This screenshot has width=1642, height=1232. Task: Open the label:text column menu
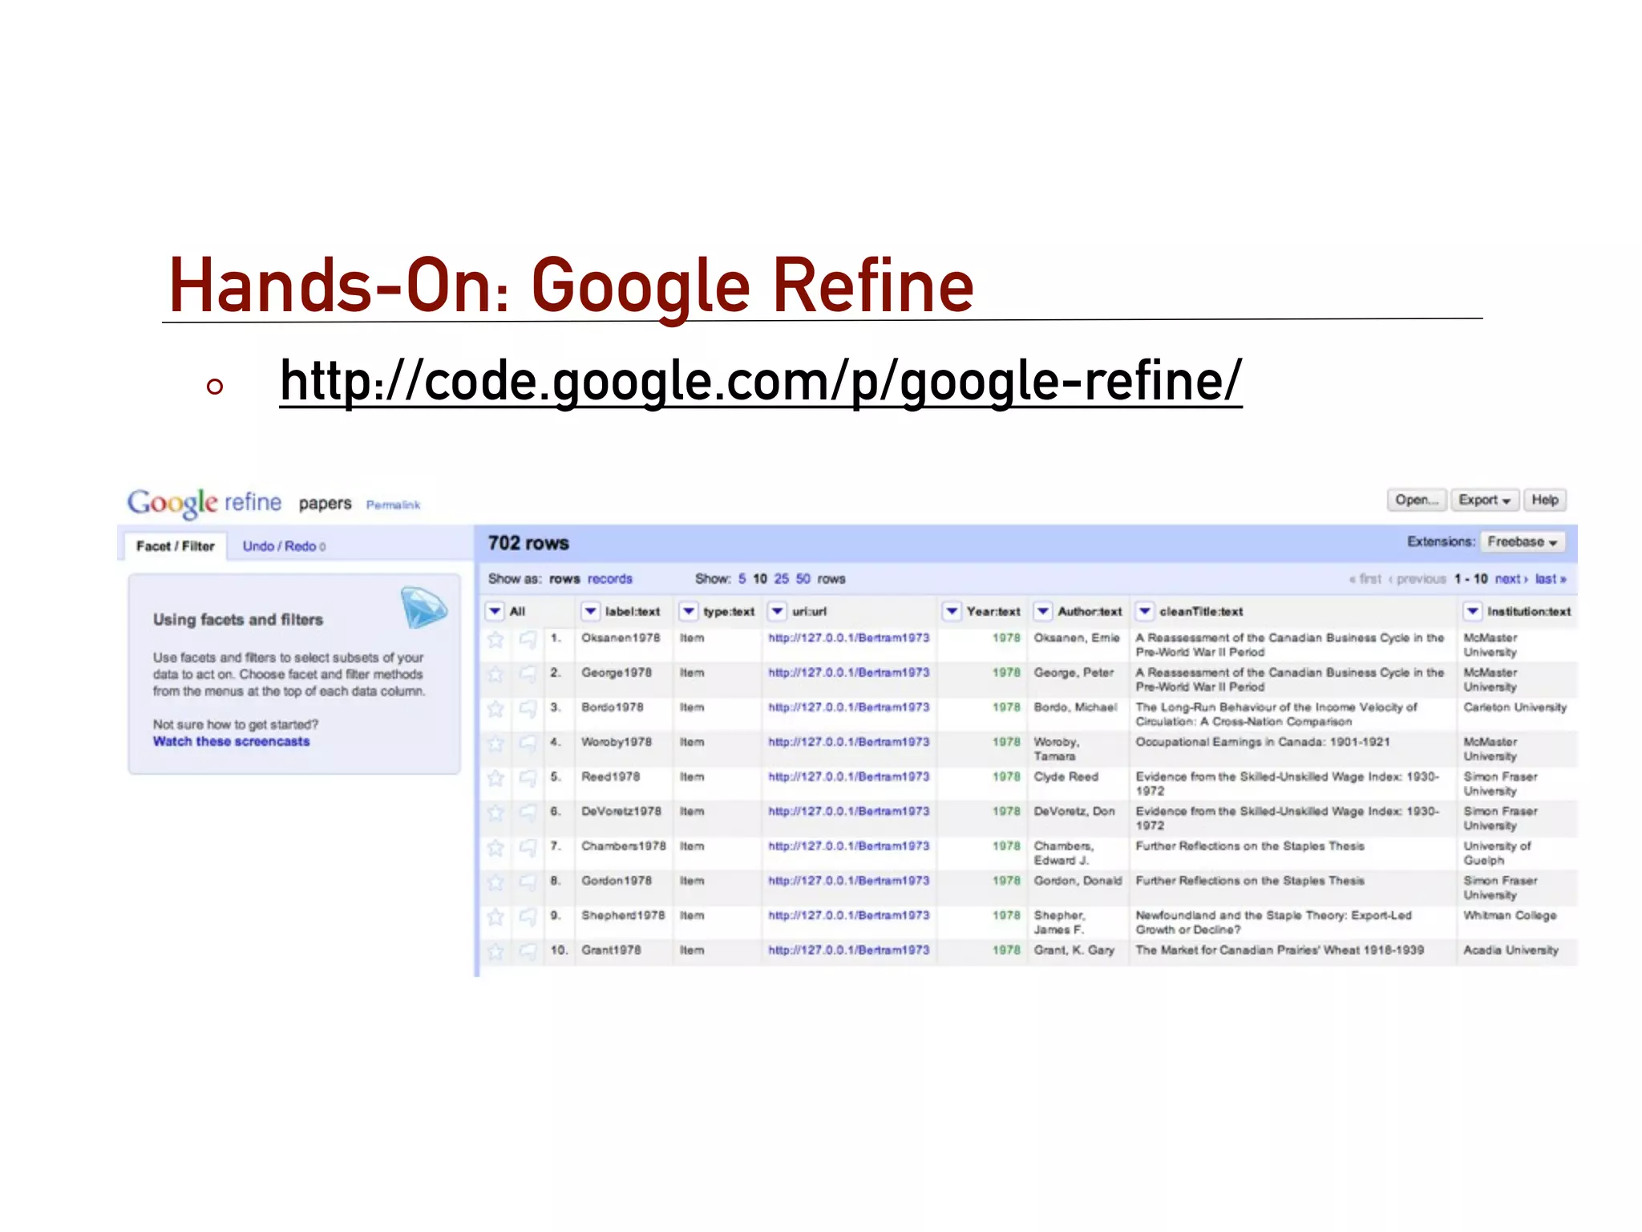pyautogui.click(x=590, y=611)
